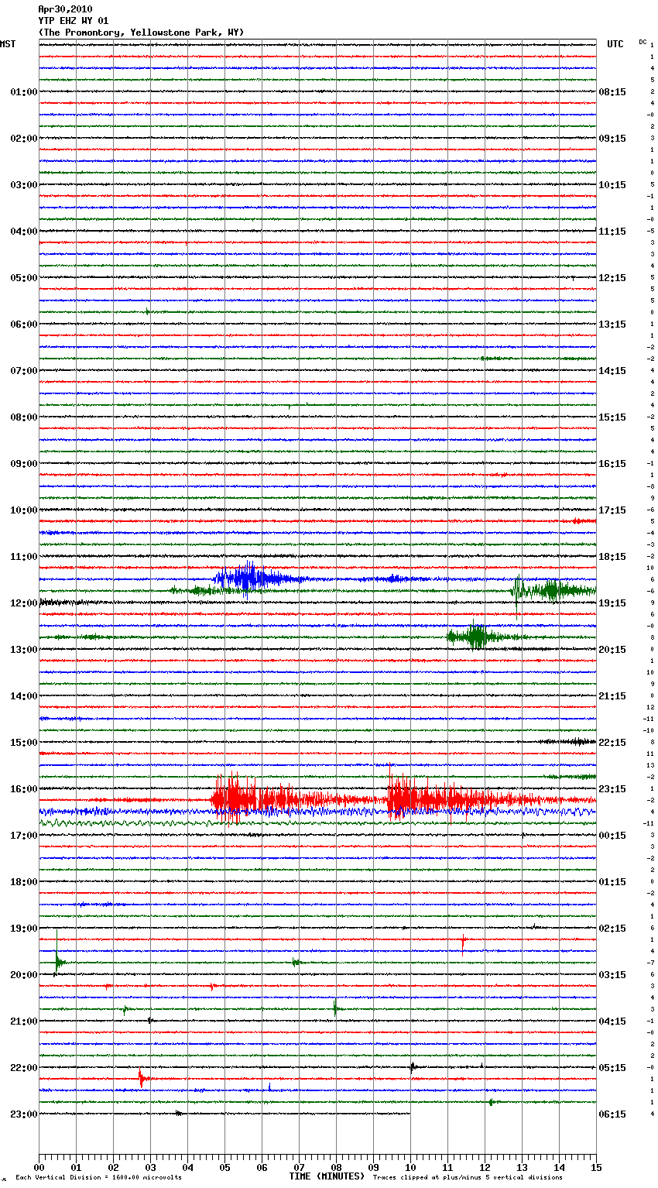This screenshot has width=658, height=1188.
Task: Click the 04:15 UTC time label
Action: (612, 1021)
